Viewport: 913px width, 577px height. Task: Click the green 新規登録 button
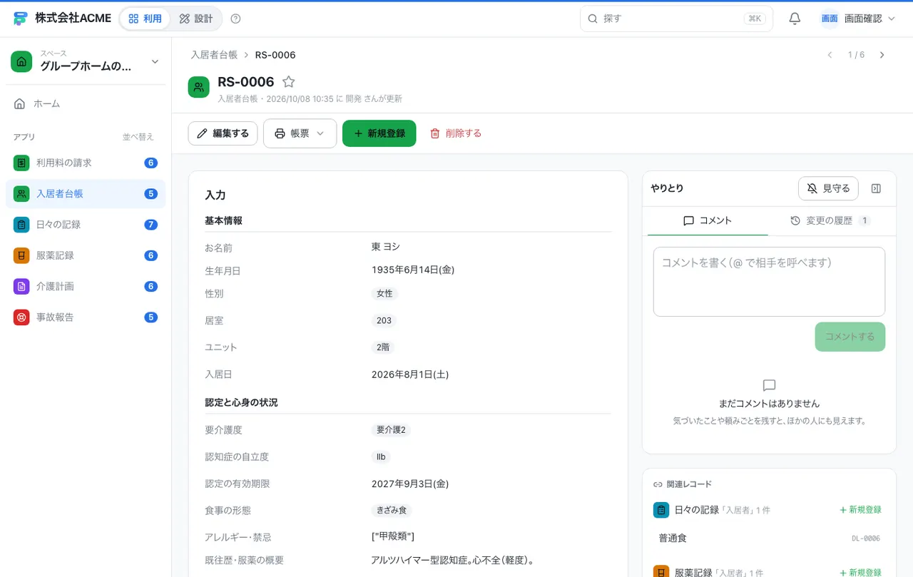(379, 133)
